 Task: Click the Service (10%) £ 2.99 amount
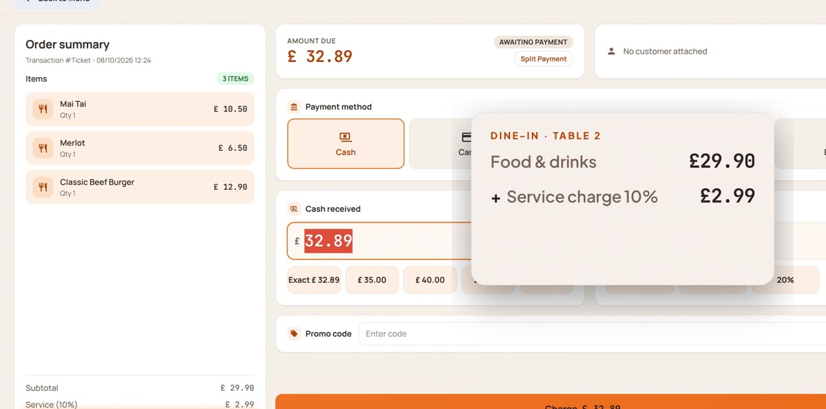[240, 405]
